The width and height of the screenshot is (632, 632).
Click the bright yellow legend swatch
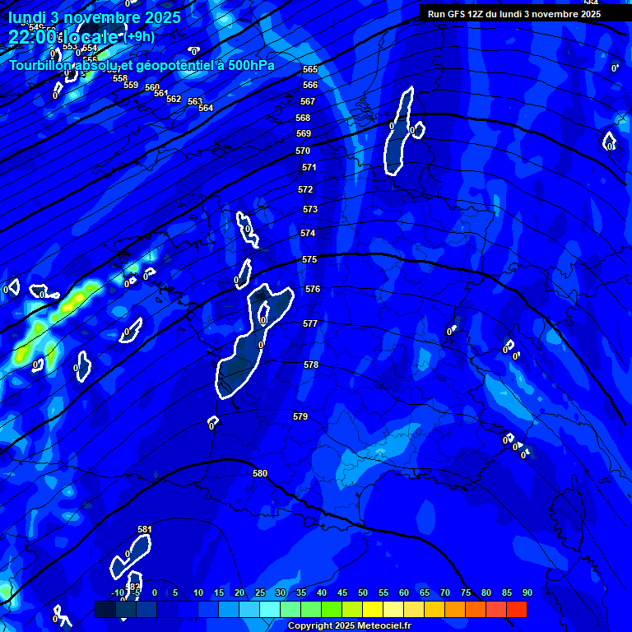click(x=373, y=610)
